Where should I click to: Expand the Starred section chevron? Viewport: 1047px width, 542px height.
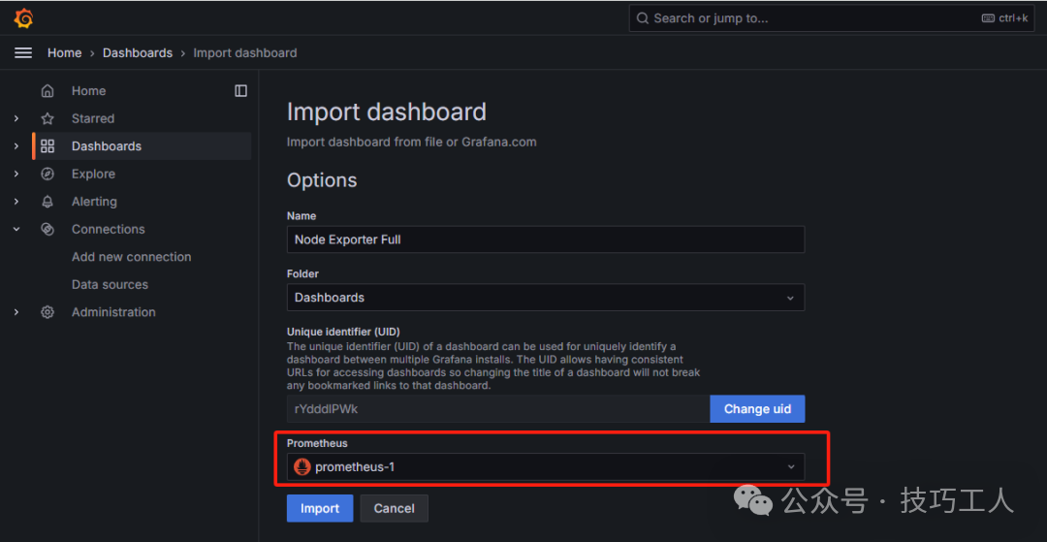(x=16, y=118)
